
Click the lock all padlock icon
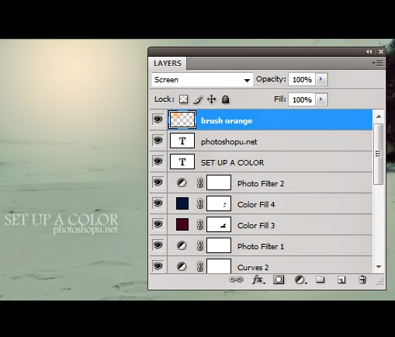225,99
